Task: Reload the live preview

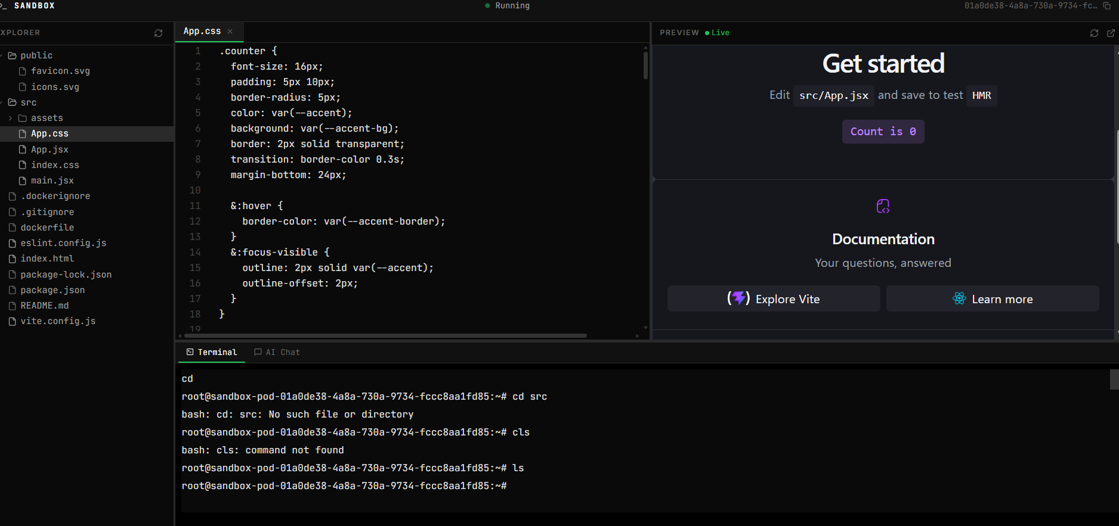Action: click(x=1094, y=33)
